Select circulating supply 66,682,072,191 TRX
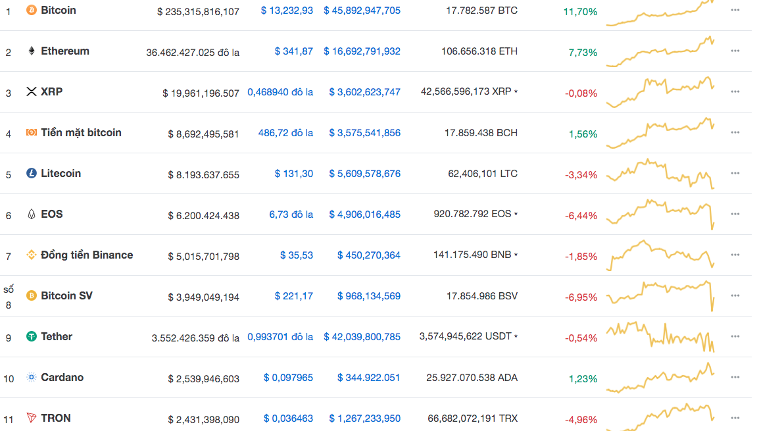Image resolution: width=757 pixels, height=431 pixels. tap(473, 418)
